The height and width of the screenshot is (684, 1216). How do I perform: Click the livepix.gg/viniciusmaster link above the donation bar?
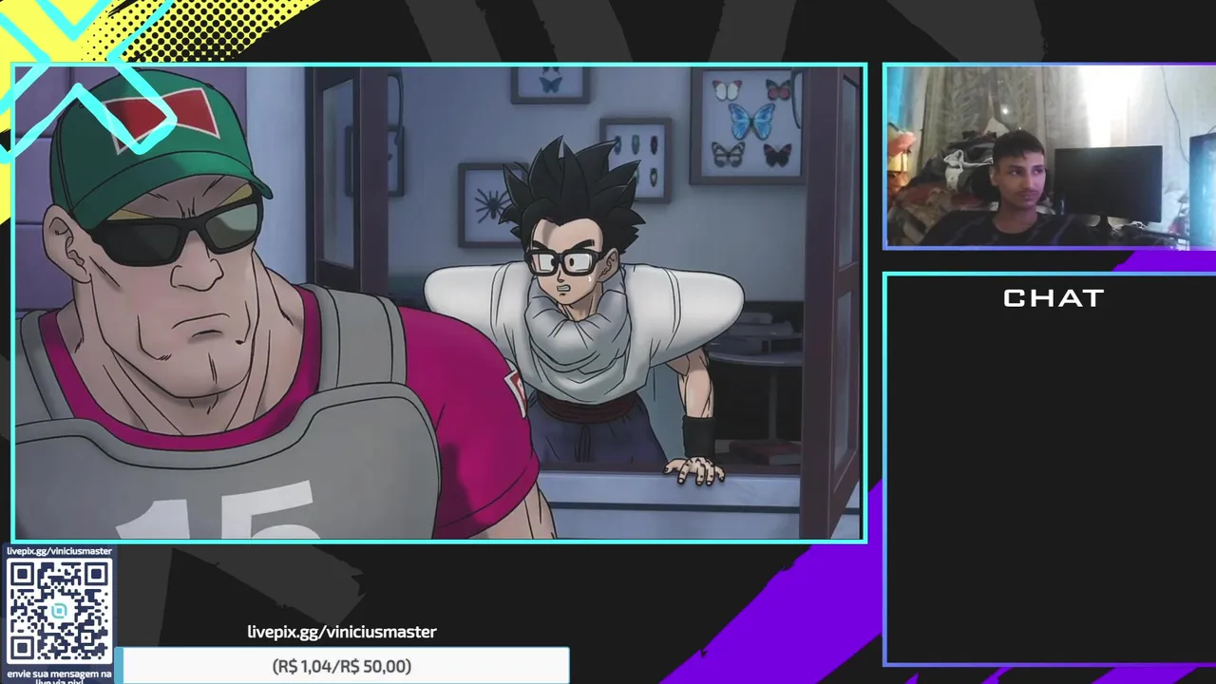click(x=342, y=632)
